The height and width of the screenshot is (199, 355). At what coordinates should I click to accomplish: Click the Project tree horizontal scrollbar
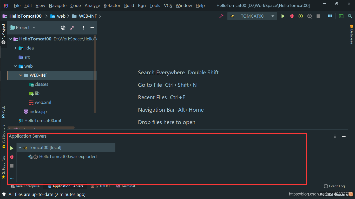pos(42,127)
